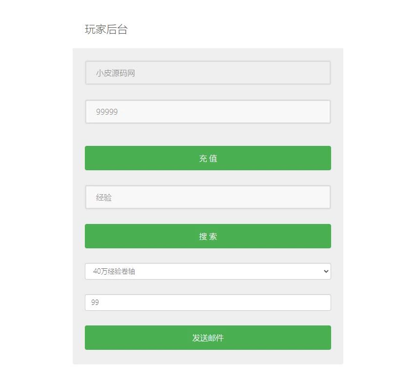Click the 搜索 green button
Image resolution: width=414 pixels, height=383 pixels.
pyautogui.click(x=208, y=236)
